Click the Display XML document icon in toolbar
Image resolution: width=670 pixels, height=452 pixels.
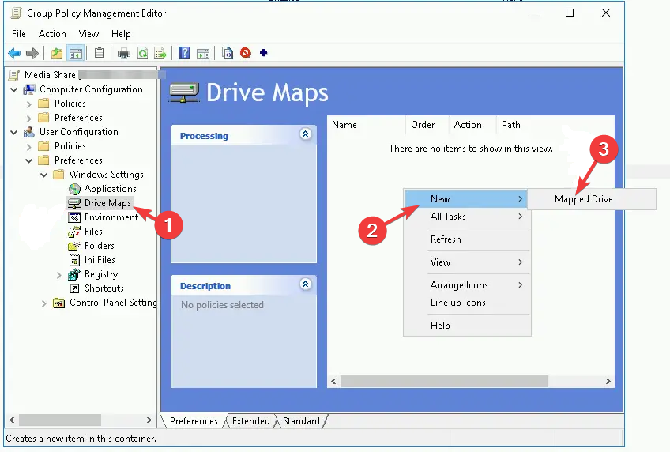pyautogui.click(x=228, y=53)
